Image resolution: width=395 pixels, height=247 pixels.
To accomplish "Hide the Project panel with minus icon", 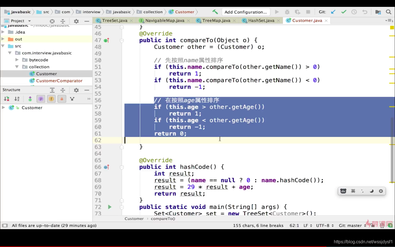I will click(87, 21).
